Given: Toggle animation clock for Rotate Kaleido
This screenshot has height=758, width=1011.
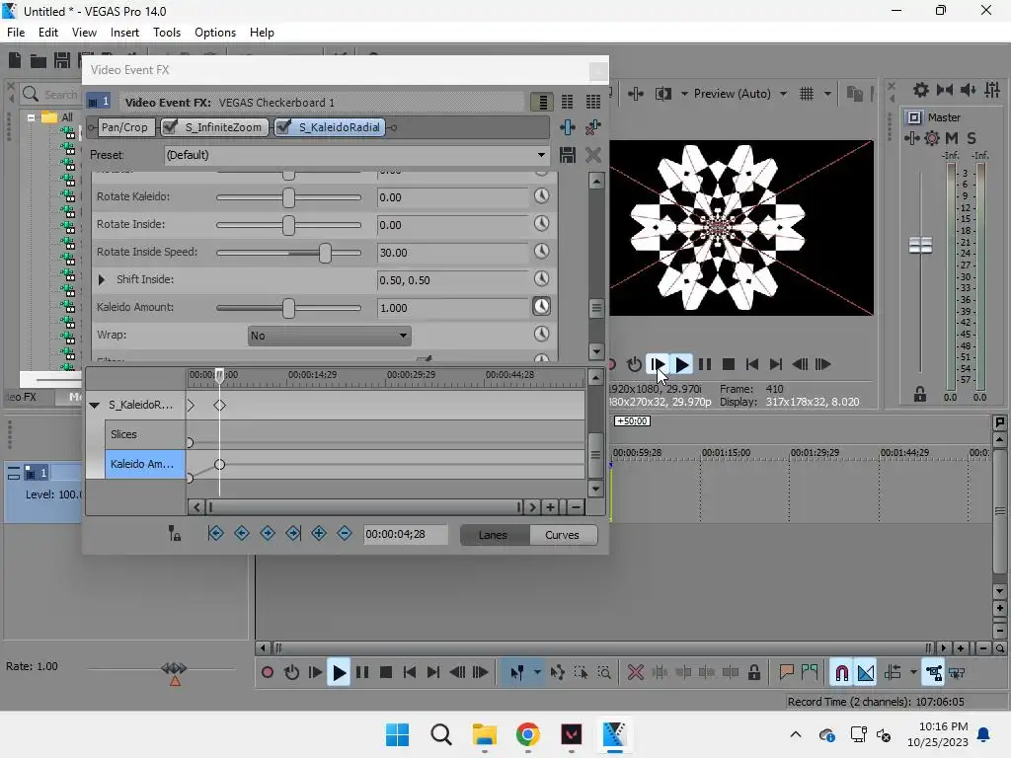Looking at the screenshot, I should coord(542,196).
